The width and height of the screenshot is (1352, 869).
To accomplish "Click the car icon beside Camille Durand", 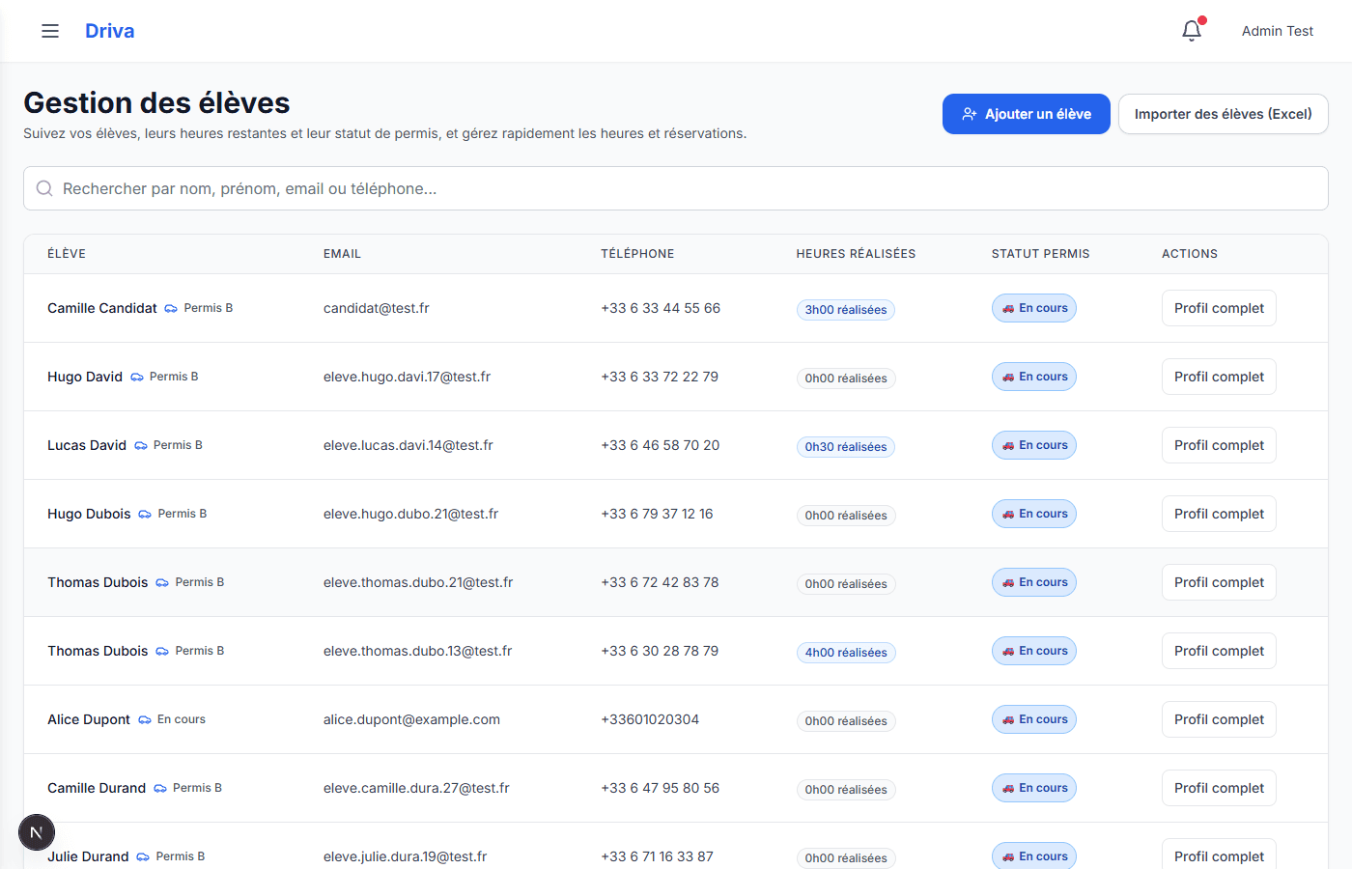I will tap(160, 789).
